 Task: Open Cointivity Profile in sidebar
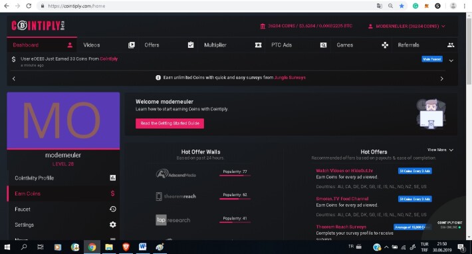point(63,178)
